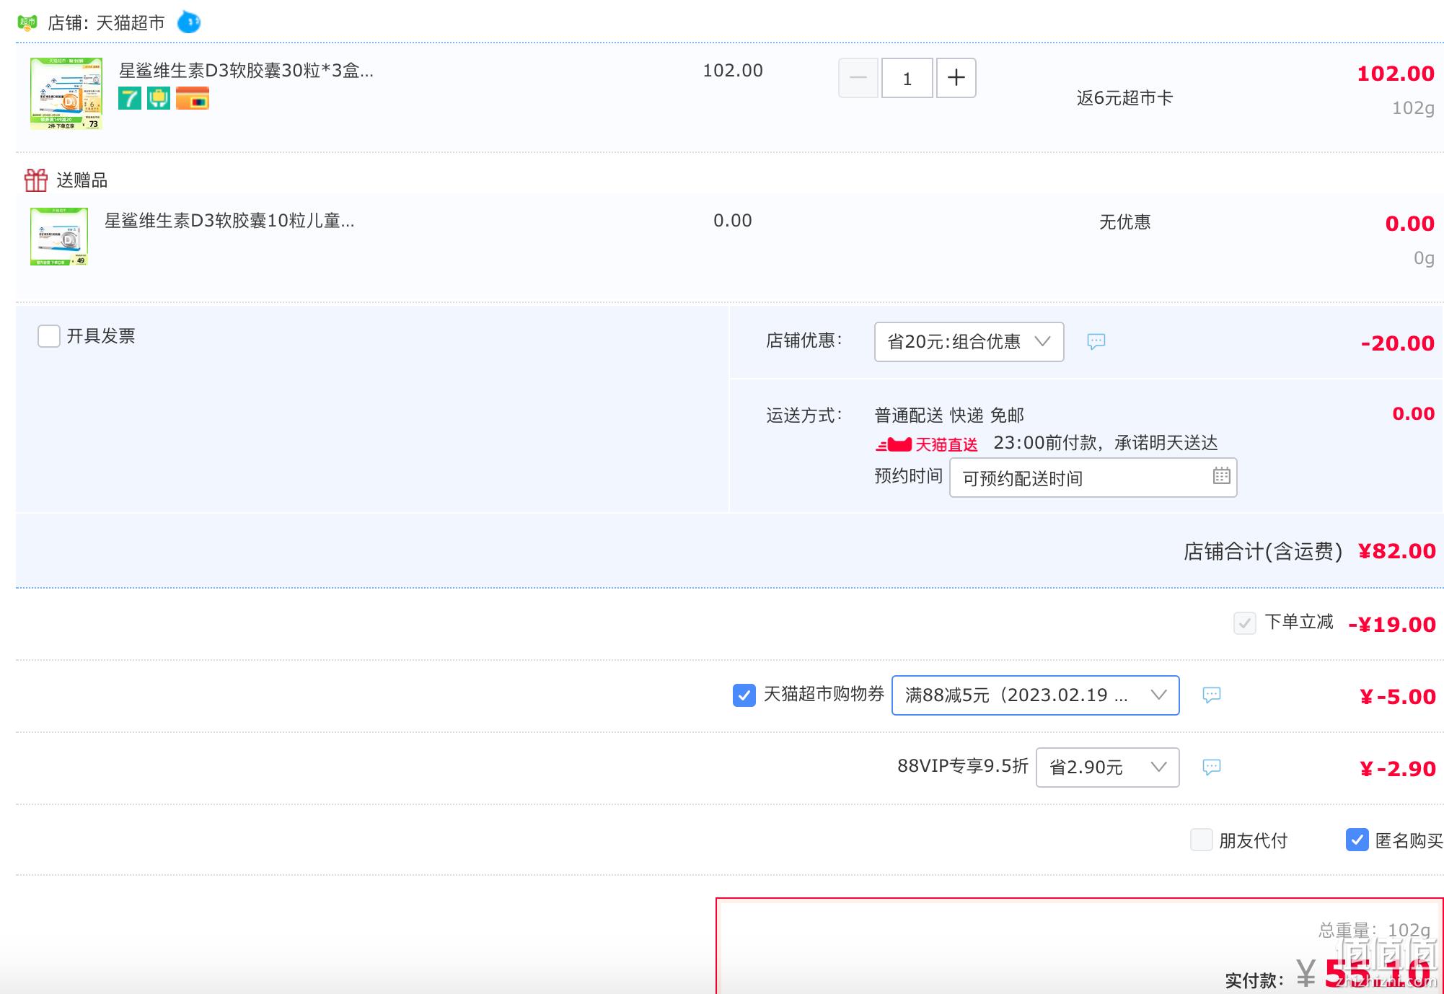Check the 开具发票 invoice checkbox
Viewport: 1444px width, 994px height.
coord(49,336)
